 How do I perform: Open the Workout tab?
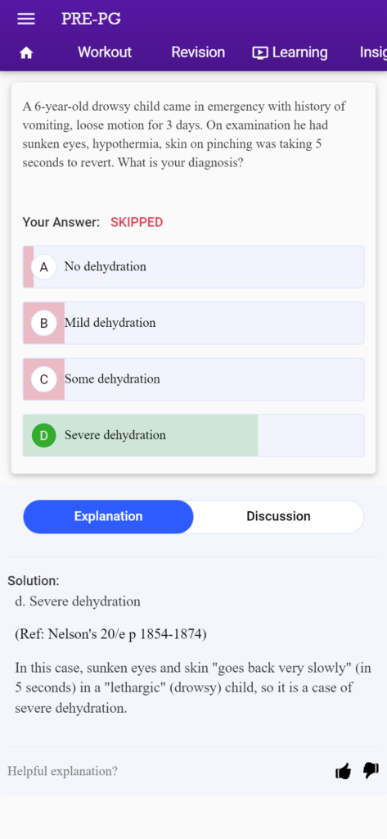coord(105,52)
